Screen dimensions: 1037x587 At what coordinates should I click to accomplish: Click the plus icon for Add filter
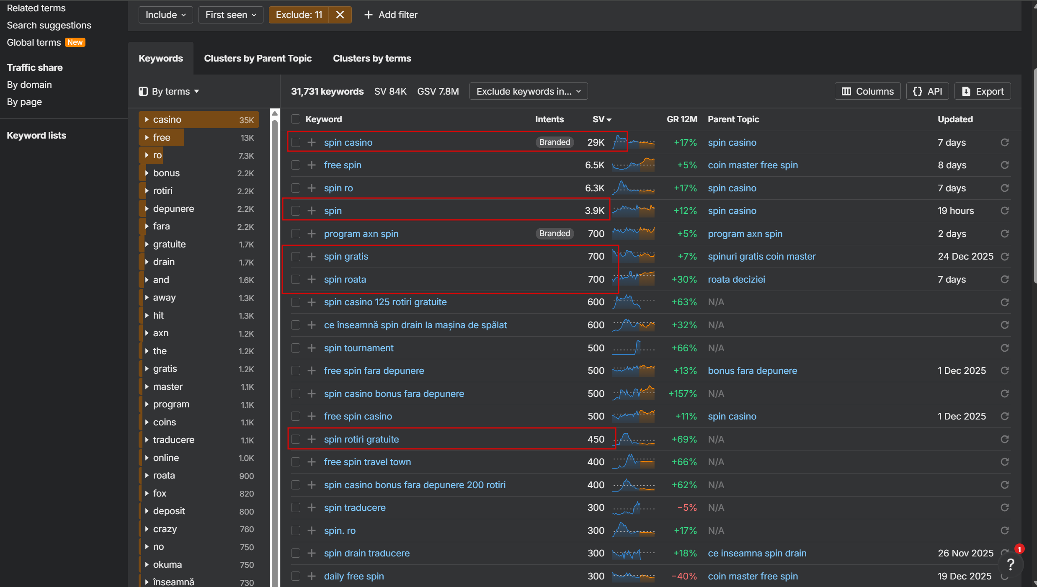pos(368,15)
